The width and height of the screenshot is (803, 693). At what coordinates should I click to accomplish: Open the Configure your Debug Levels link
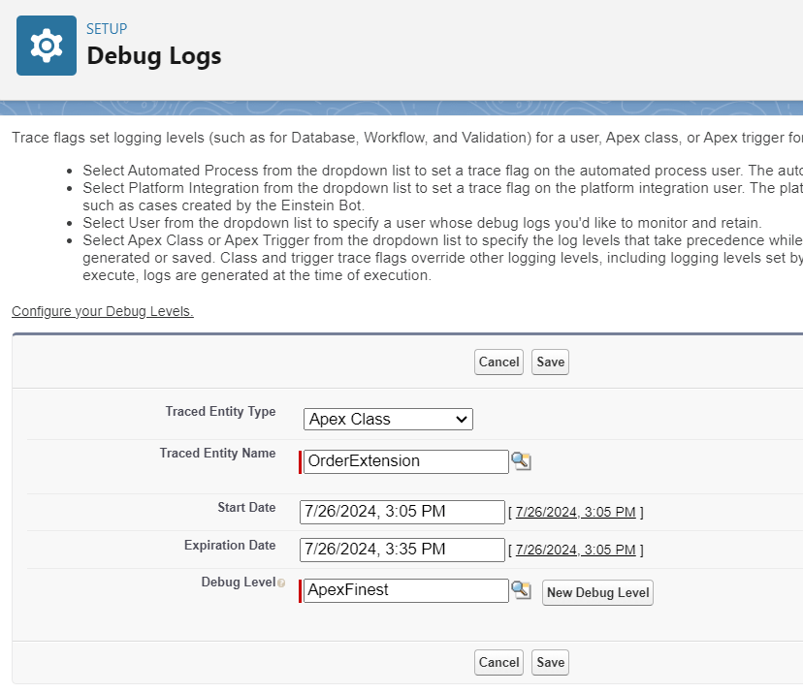(x=103, y=311)
